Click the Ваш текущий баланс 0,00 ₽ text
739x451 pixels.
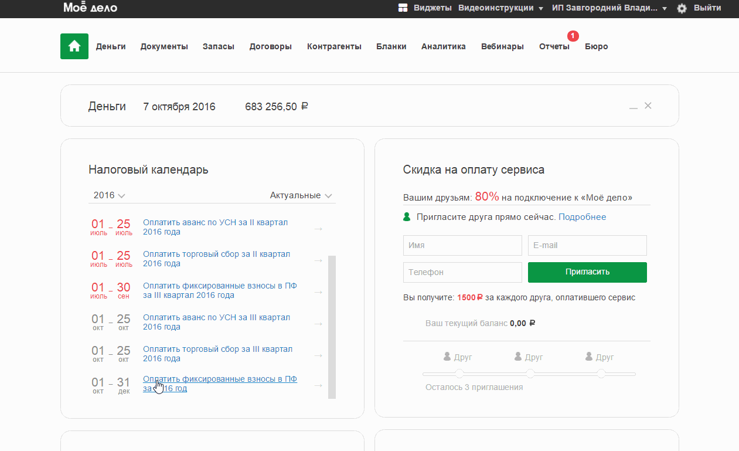[x=481, y=323]
